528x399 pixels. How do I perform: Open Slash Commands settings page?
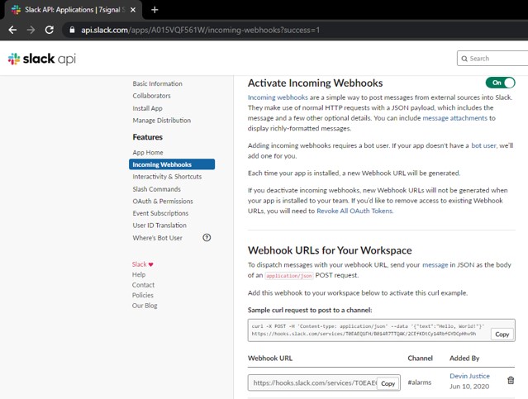click(x=156, y=189)
